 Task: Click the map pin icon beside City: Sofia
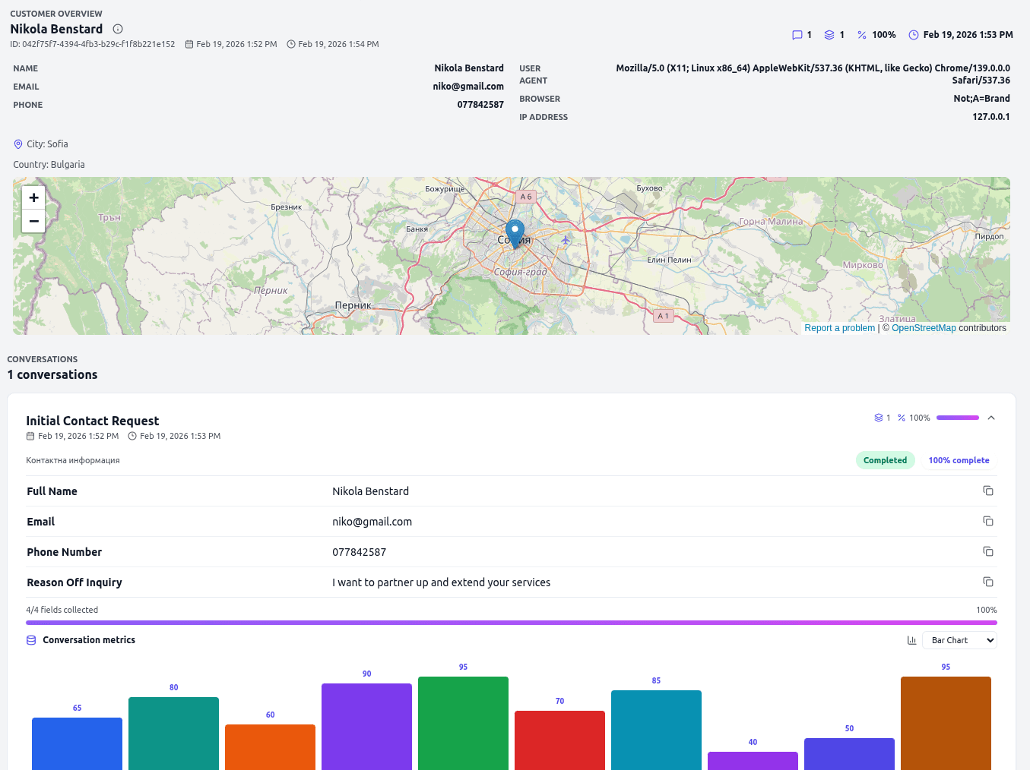pos(17,144)
